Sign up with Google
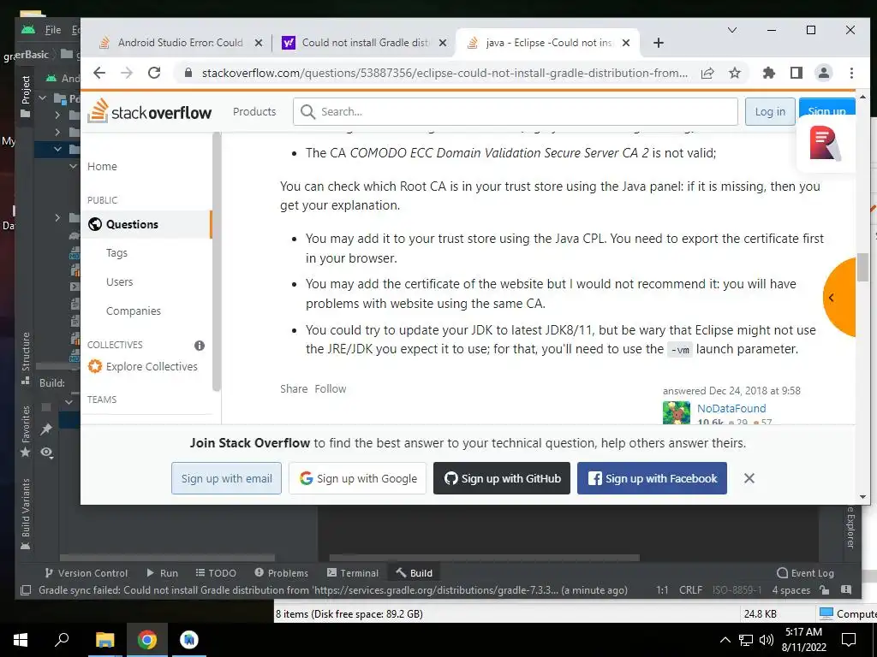This screenshot has width=877, height=657. coord(357,478)
